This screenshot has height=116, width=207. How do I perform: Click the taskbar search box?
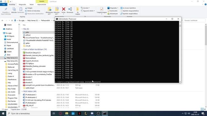(x=28, y=113)
